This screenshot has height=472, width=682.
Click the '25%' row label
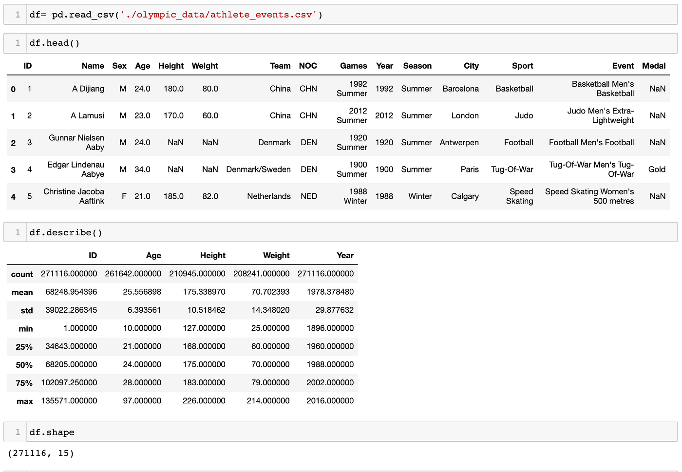pyautogui.click(x=24, y=347)
